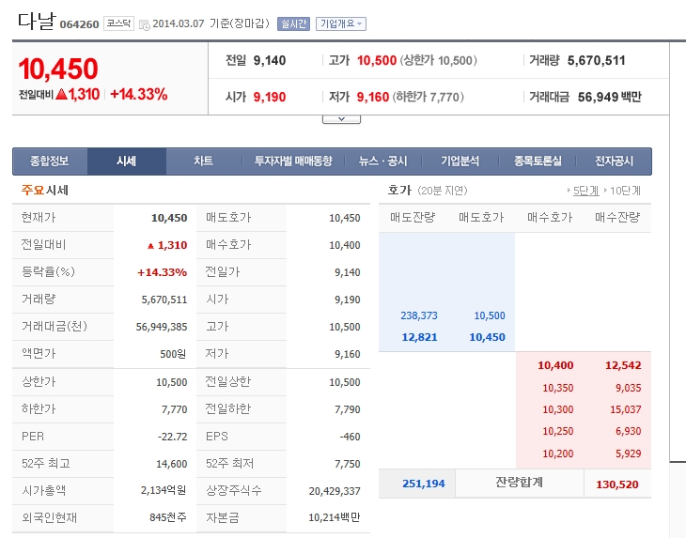Click the 거래대금(천) value 56,949,385
The image size is (686, 538).
(x=162, y=327)
